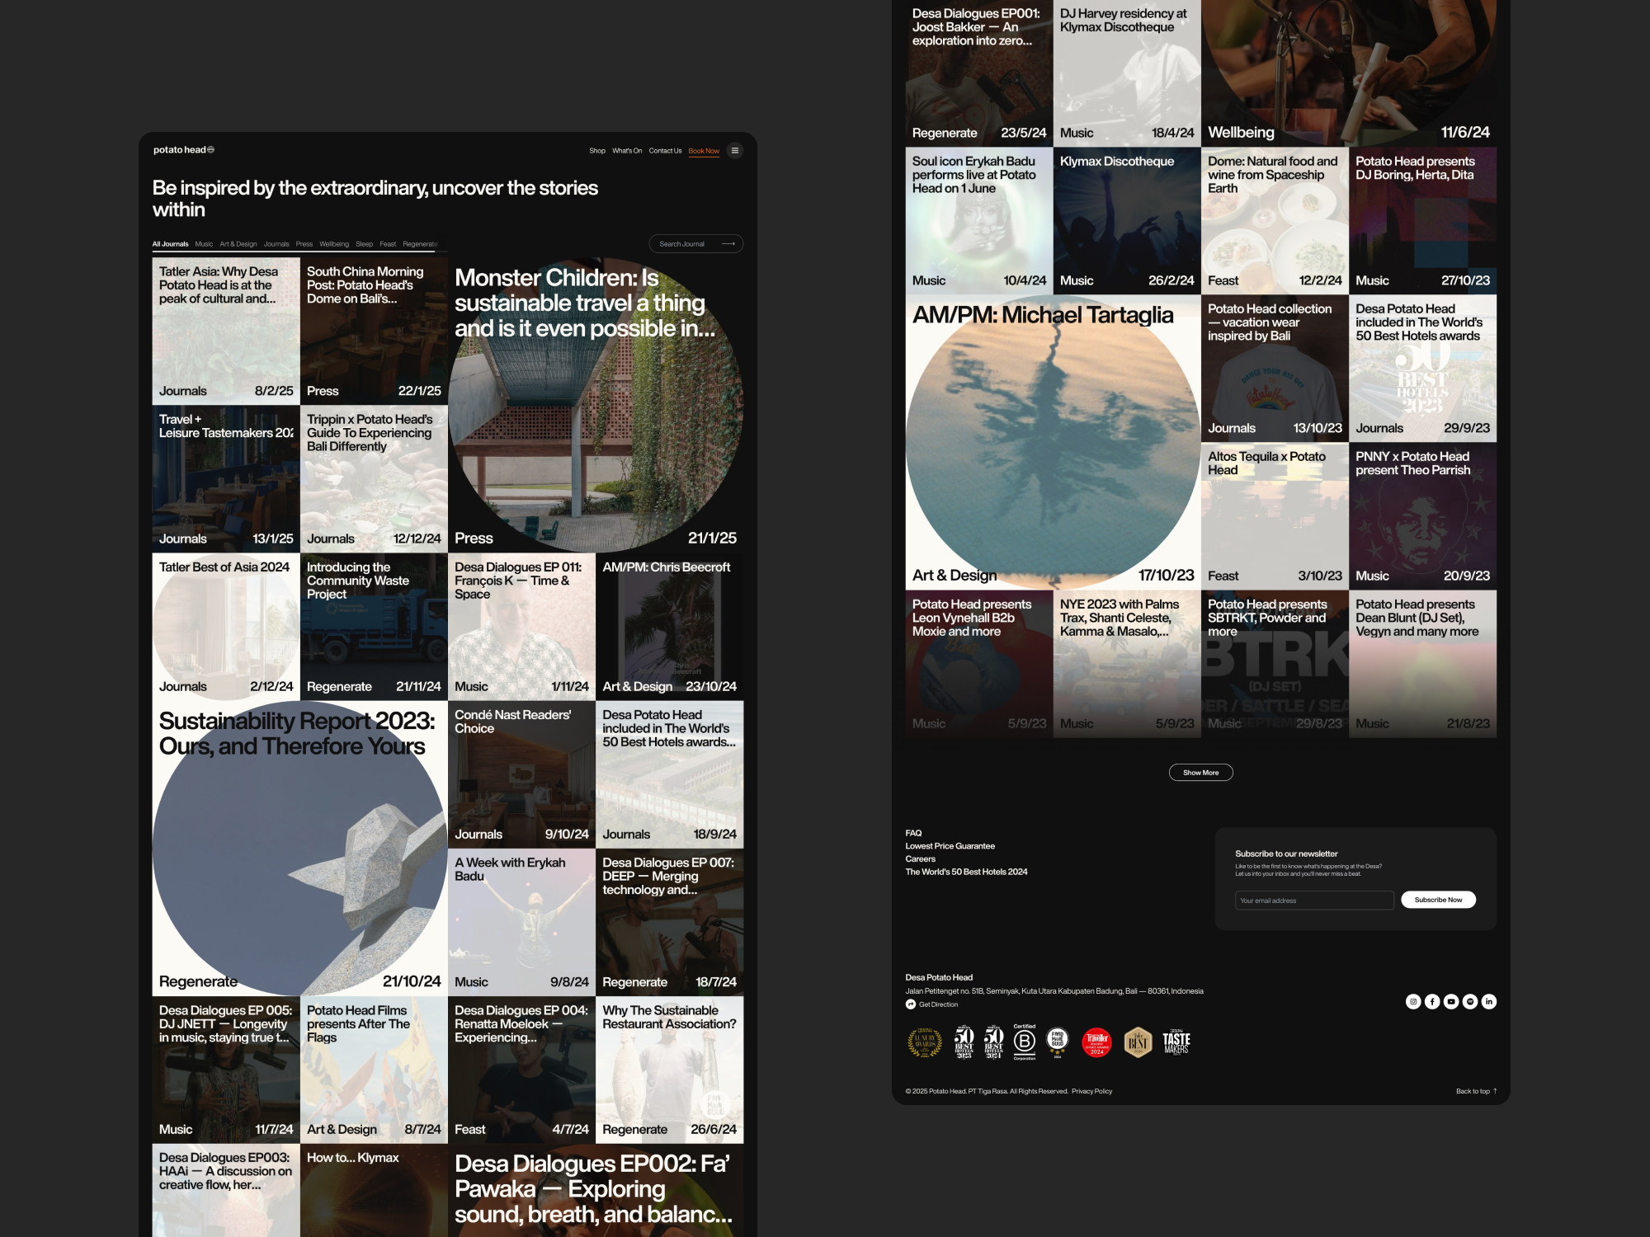Select the Wellbeing filter tab

tap(334, 244)
